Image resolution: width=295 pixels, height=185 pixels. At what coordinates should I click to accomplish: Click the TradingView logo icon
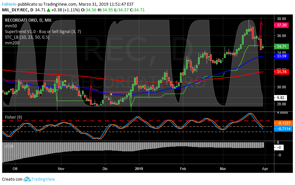coord(27,179)
